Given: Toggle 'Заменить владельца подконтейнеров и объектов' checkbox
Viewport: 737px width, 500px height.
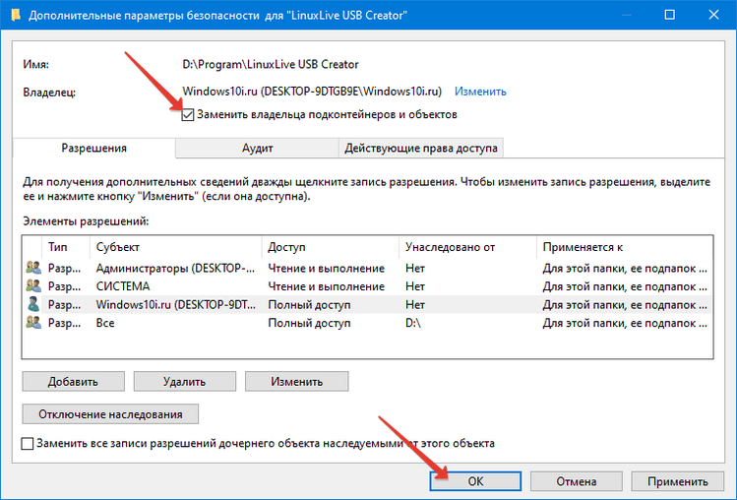Looking at the screenshot, I should [188, 115].
